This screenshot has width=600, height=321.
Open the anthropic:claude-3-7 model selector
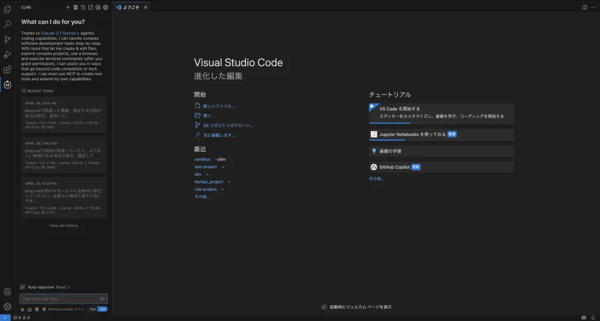pyautogui.click(x=66, y=309)
